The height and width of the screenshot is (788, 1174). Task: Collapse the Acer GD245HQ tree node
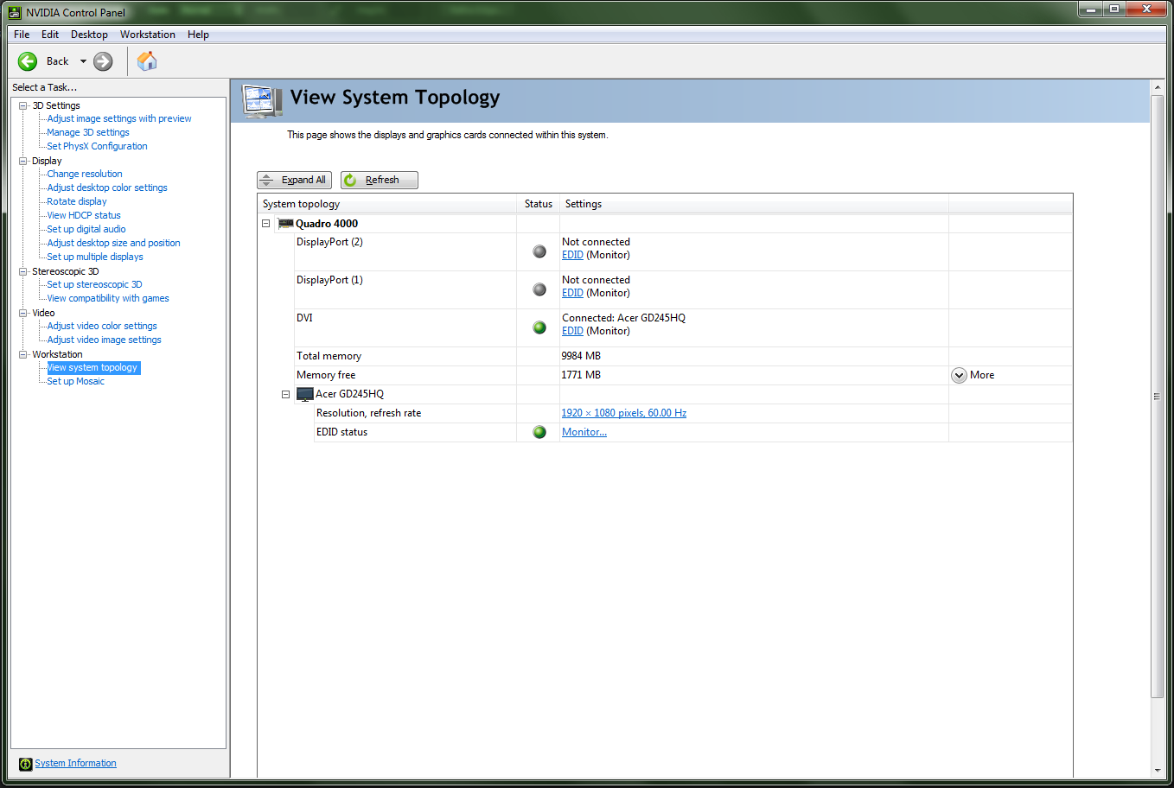click(285, 395)
